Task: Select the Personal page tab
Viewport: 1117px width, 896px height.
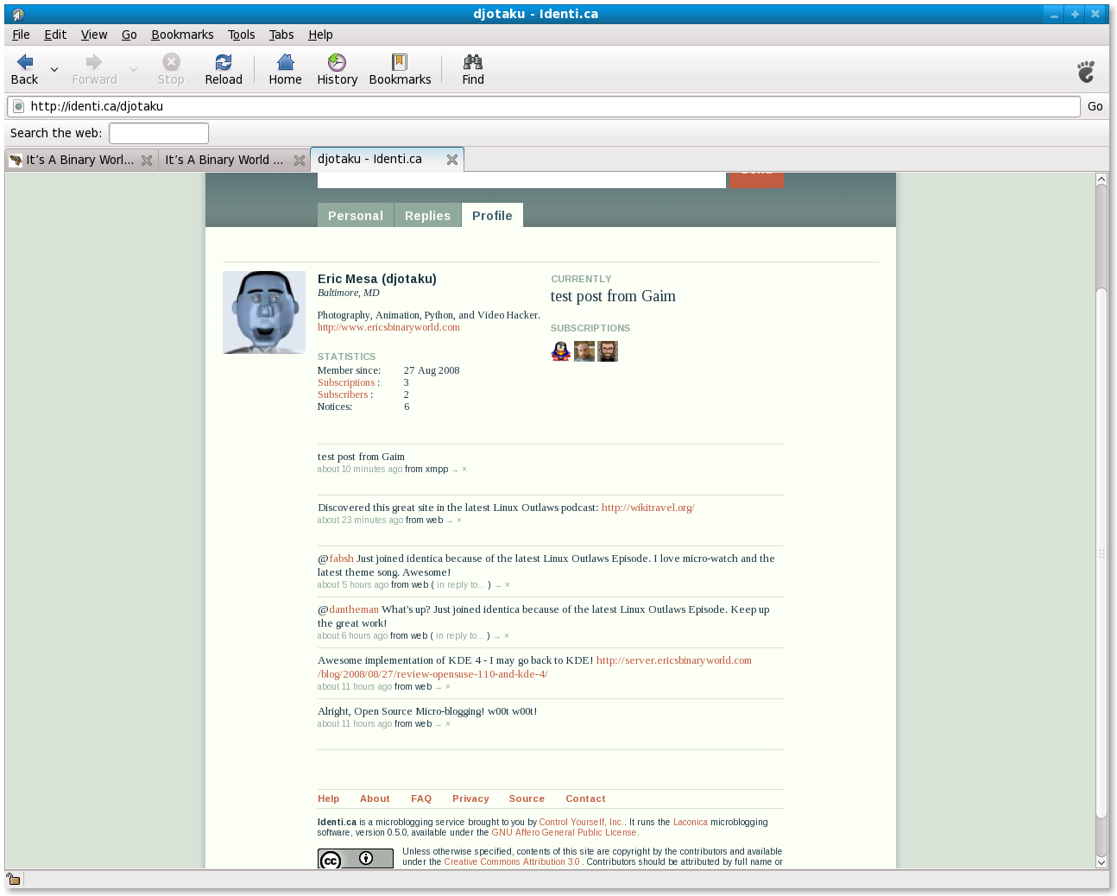Action: (356, 216)
